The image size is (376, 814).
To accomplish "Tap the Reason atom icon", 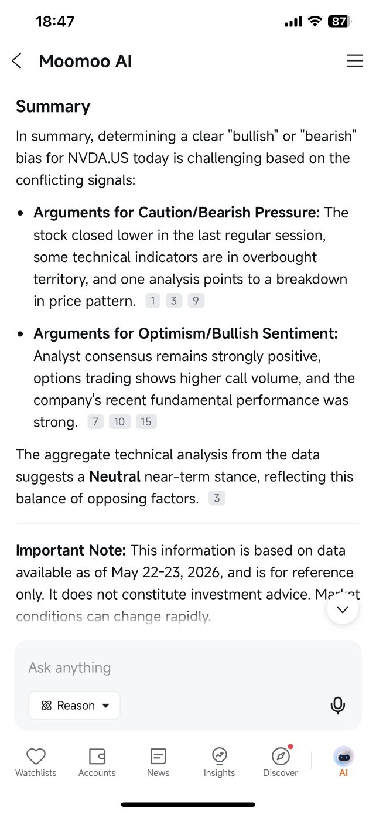I will pos(47,706).
